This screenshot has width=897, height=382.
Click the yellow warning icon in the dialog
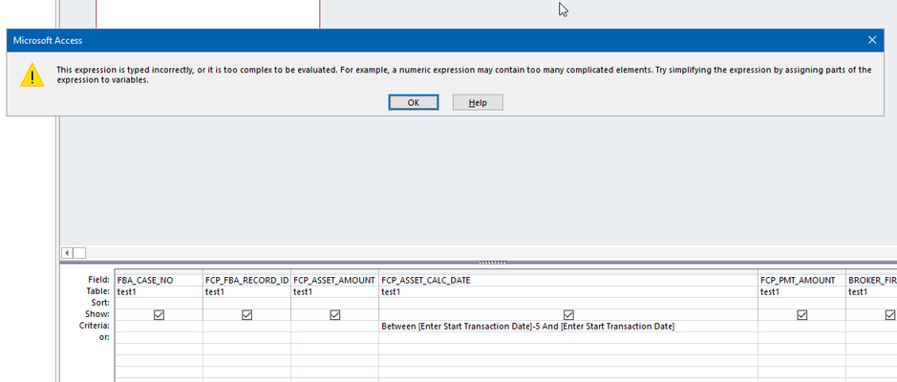click(x=32, y=75)
